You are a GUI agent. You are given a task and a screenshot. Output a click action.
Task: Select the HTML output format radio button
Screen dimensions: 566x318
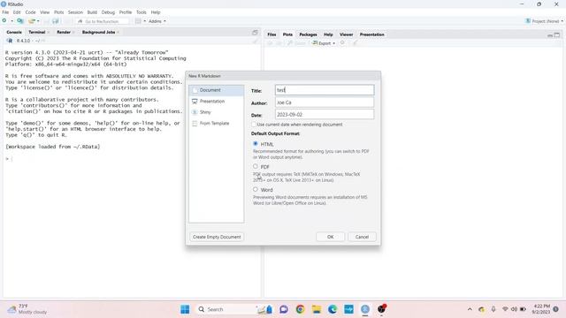tap(256, 144)
